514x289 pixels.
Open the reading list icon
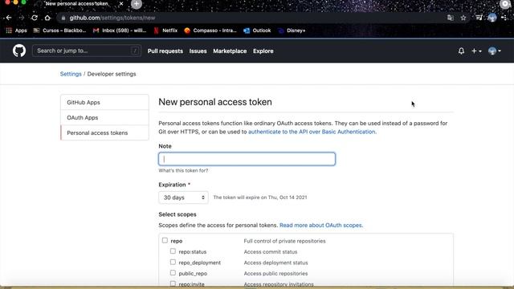479,18
